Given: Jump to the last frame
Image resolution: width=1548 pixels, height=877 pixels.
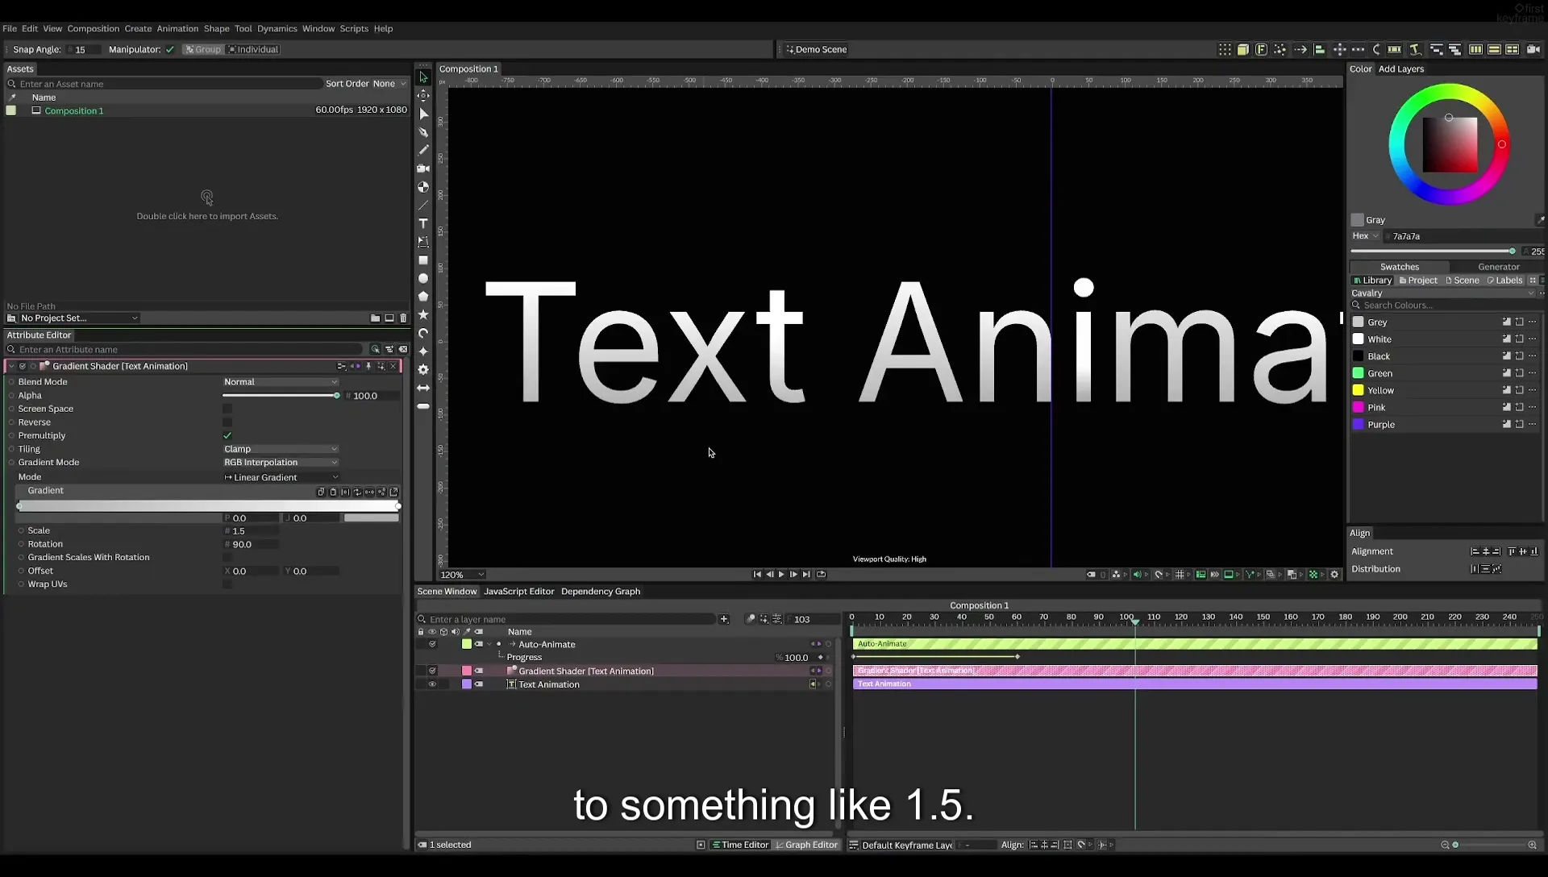Looking at the screenshot, I should [805, 575].
